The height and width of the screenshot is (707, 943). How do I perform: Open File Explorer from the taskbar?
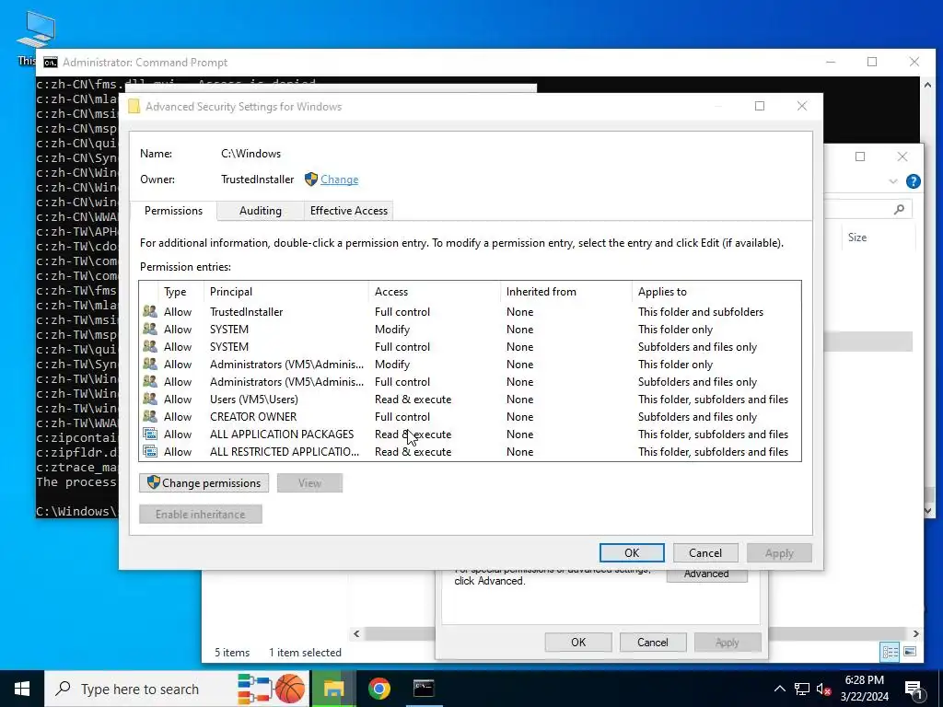(x=333, y=689)
